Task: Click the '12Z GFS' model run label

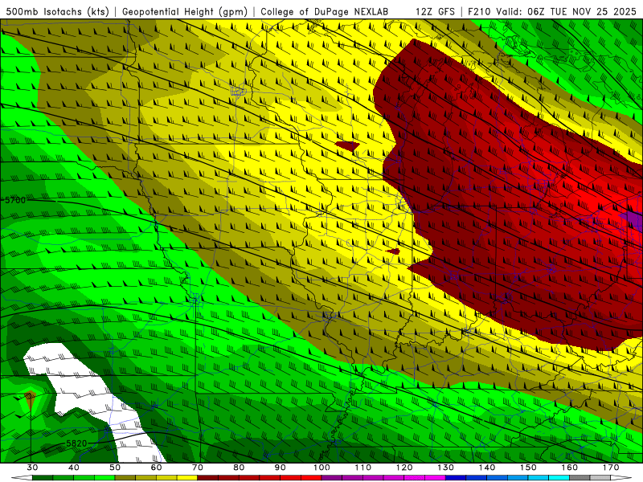Action: 435,12
